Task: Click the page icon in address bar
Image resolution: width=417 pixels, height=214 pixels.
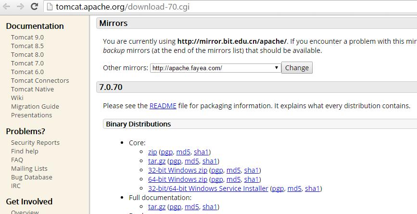Action: click(49, 7)
